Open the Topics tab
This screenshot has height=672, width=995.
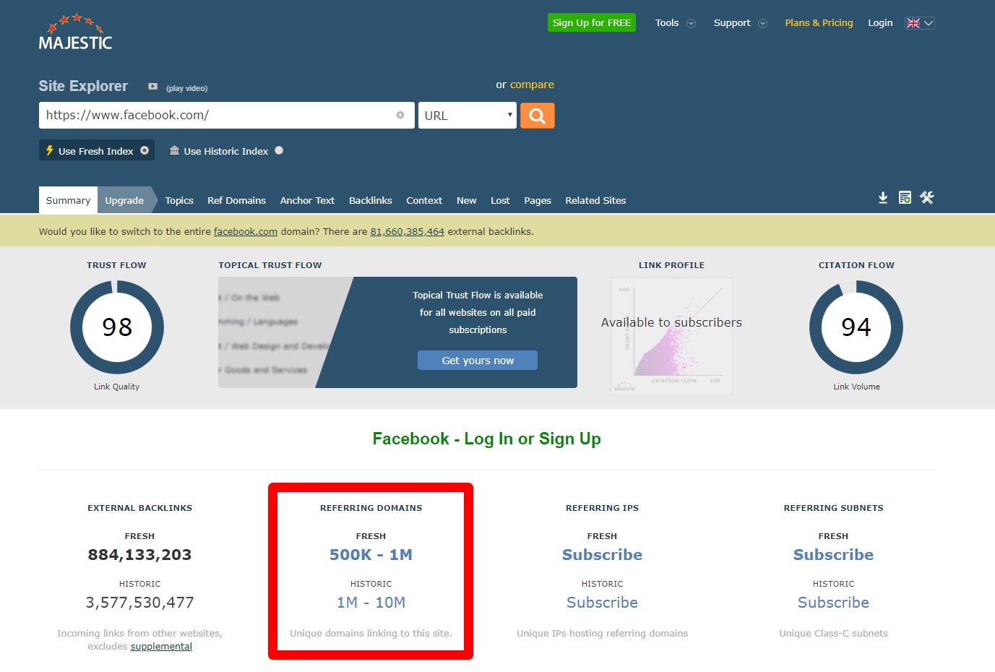[179, 200]
